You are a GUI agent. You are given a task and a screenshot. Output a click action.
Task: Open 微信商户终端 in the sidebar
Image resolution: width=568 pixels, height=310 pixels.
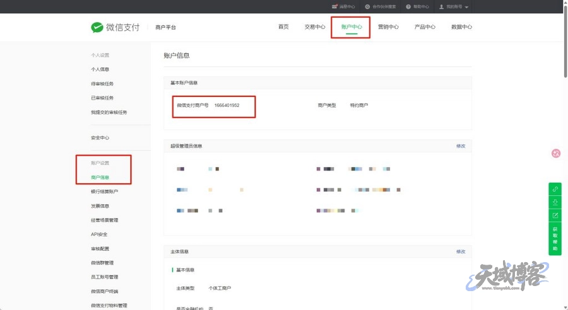(104, 291)
